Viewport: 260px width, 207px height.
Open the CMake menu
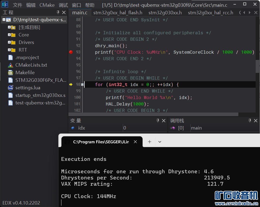click(47, 5)
